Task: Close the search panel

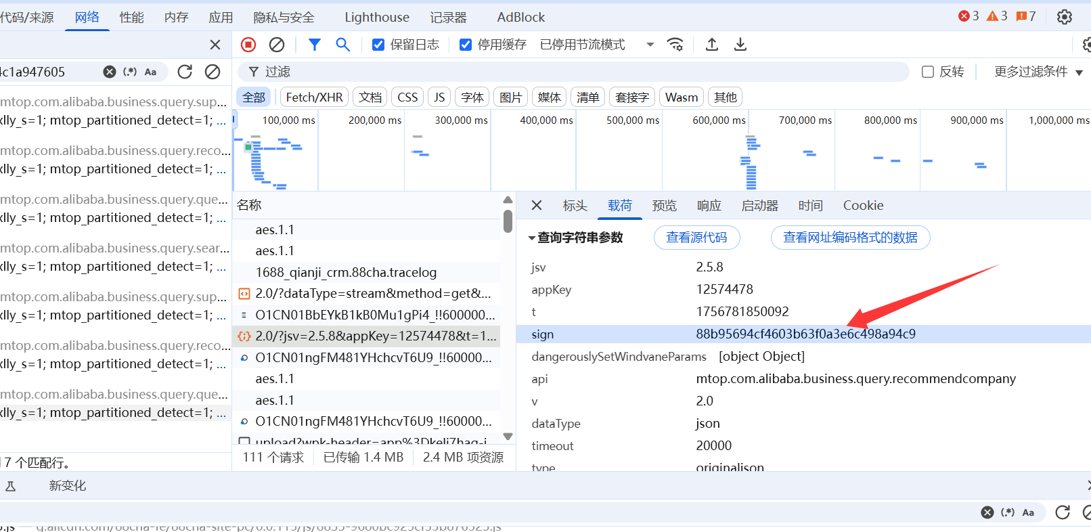Action: 215,45
